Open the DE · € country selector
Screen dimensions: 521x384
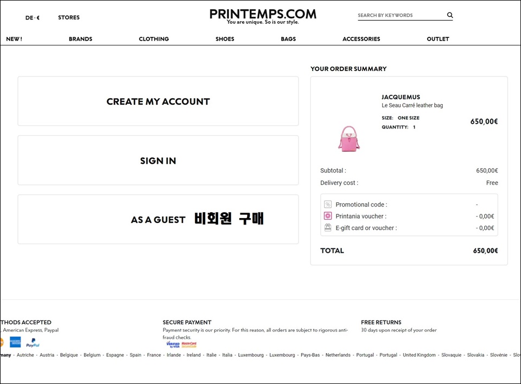[33, 17]
